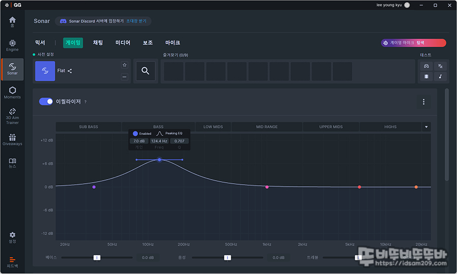Click the voice 0.0 dB value field
Image resolution: width=457 pixels, height=274 pixels.
tap(278, 258)
